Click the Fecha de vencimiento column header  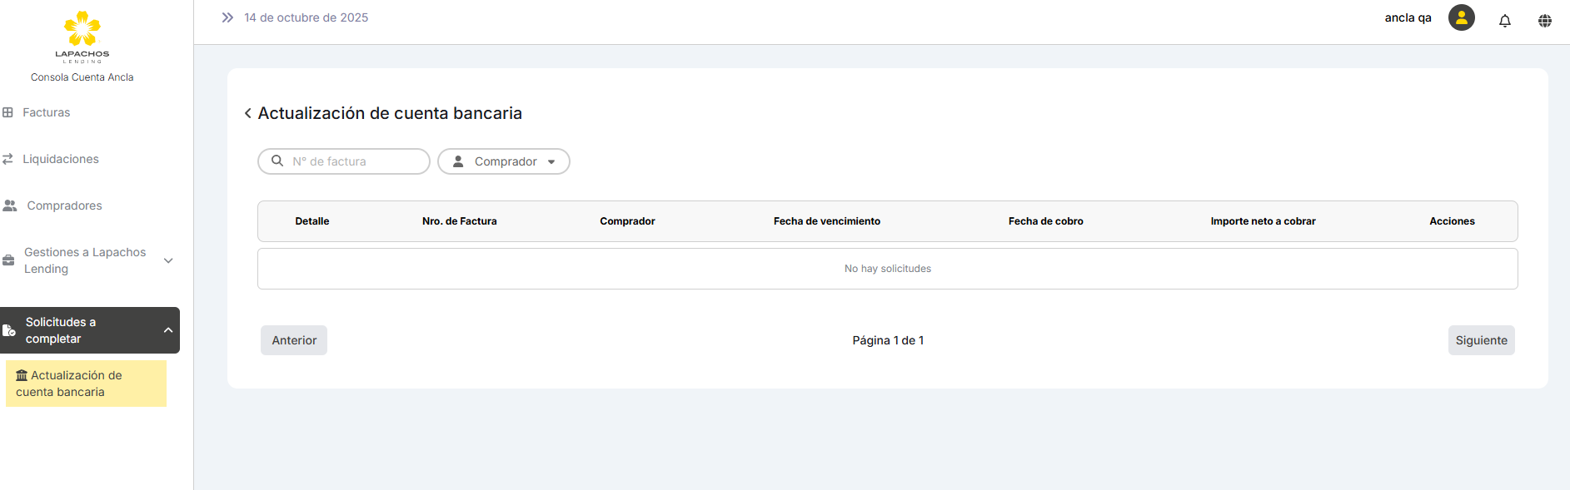[826, 221]
